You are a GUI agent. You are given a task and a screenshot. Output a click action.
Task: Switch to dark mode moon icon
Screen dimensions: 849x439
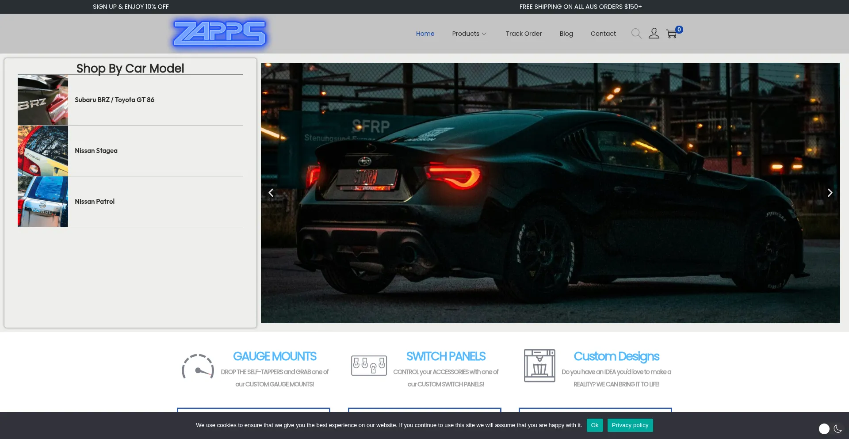pyautogui.click(x=838, y=428)
